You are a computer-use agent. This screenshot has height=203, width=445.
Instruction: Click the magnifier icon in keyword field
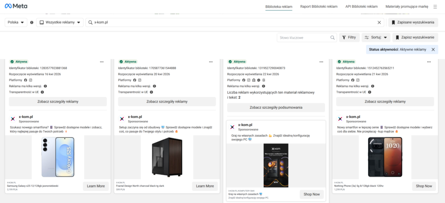[x=332, y=37]
